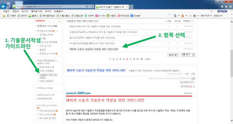The height and width of the screenshot is (124, 233).
Task: Go to page 7 of list
Action: click(x=131, y=59)
